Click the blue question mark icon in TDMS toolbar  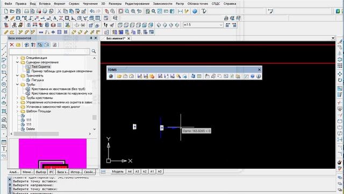pos(253,77)
